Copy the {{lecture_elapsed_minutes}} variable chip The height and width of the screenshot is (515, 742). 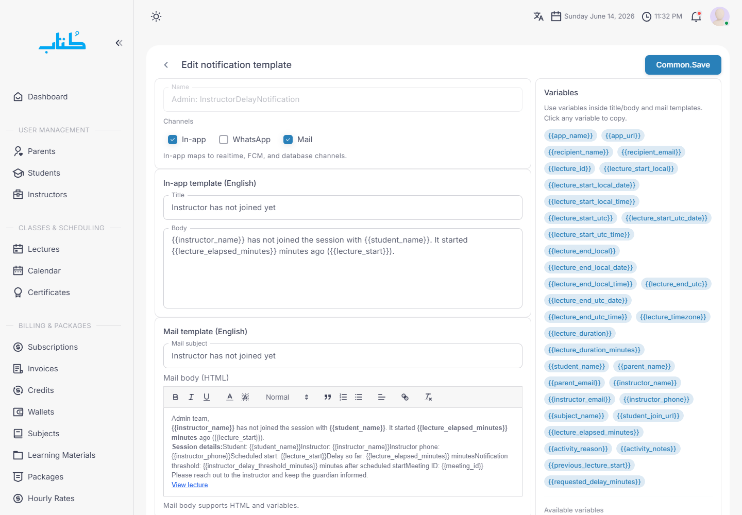pos(594,433)
